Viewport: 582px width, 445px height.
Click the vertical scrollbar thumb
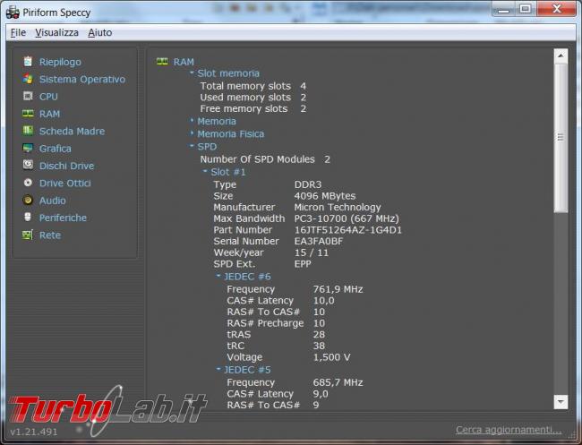561,137
